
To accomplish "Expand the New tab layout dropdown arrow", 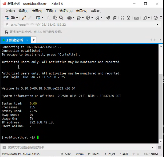I will 149,18.
